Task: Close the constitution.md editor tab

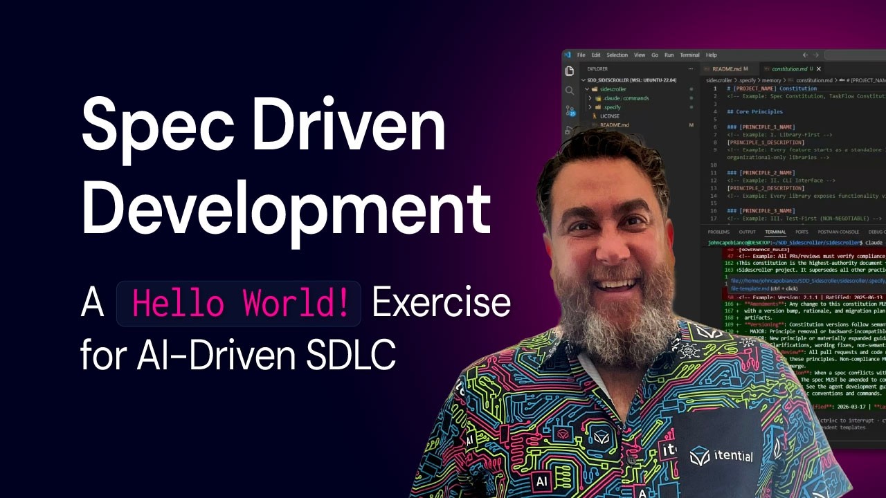Action: tap(819, 69)
